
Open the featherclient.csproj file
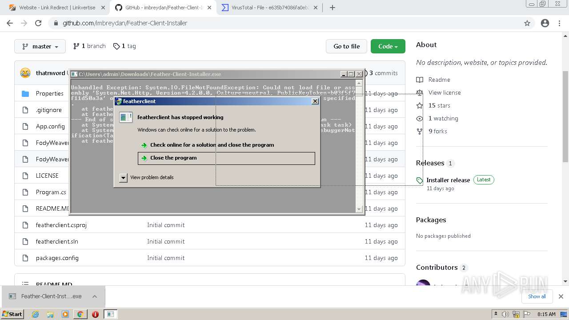(61, 225)
